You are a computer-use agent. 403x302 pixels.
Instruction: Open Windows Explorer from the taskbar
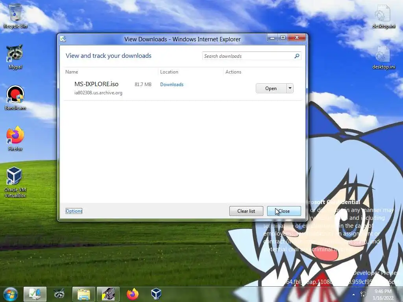84,294
